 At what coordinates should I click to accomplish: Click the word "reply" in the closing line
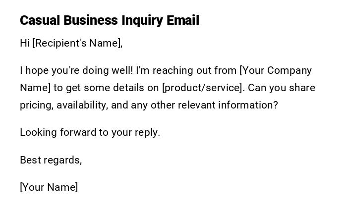tap(150, 132)
